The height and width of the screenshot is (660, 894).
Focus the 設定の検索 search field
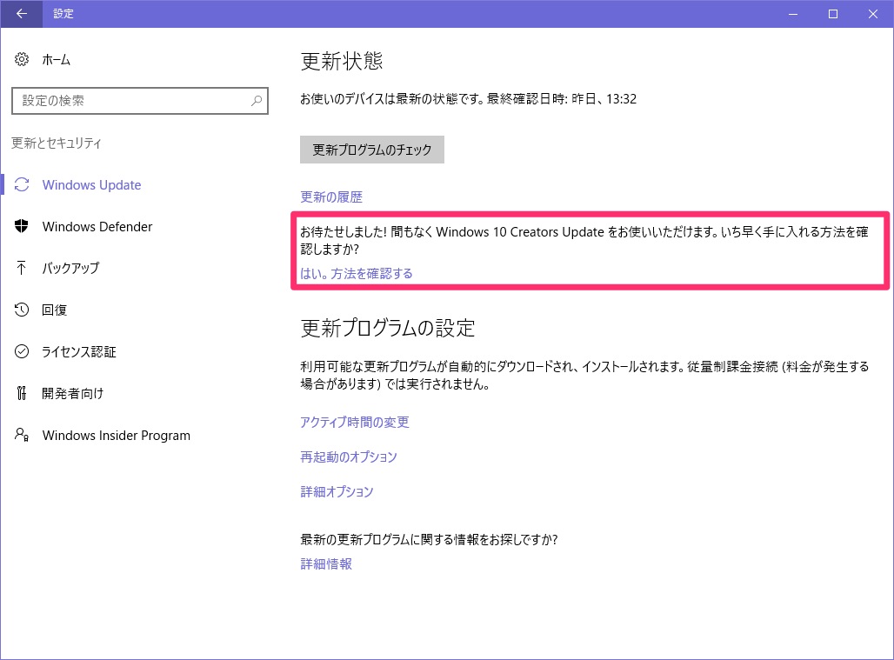[x=140, y=101]
